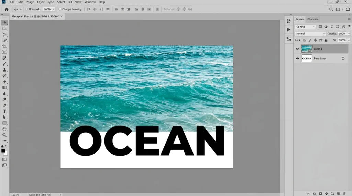The width and height of the screenshot is (352, 196).
Task: Open the Edit Toolbar ellipsis
Action: click(x=4, y=141)
